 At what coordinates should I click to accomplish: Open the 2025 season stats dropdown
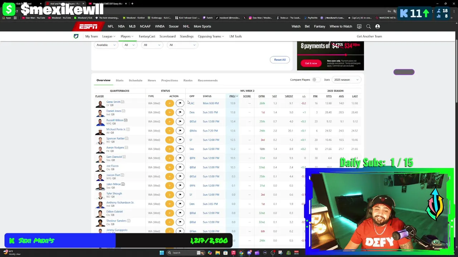tap(347, 80)
